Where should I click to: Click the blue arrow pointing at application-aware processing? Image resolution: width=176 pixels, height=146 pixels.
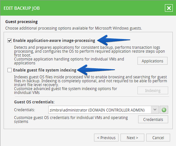tap(114, 40)
